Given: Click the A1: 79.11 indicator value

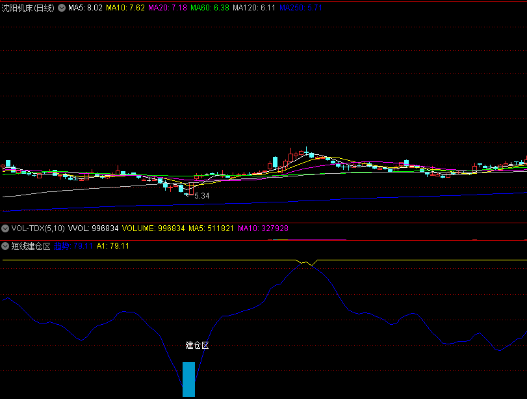Looking at the screenshot, I should pyautogui.click(x=113, y=246).
